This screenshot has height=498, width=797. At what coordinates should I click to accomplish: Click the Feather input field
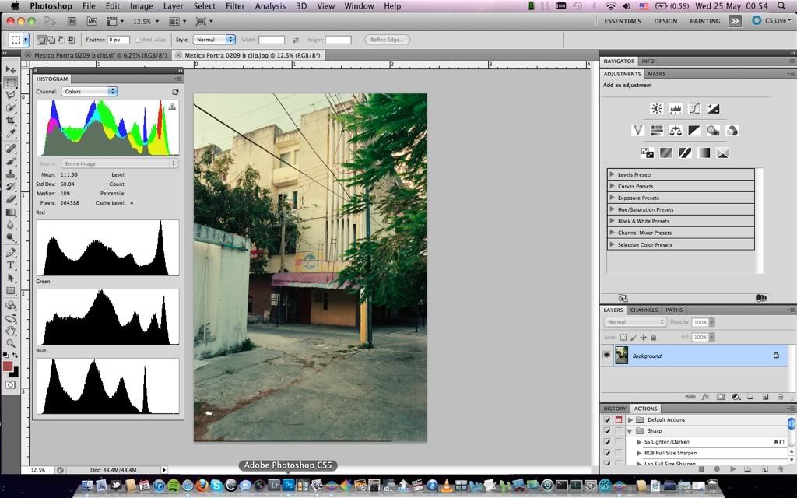click(x=118, y=40)
